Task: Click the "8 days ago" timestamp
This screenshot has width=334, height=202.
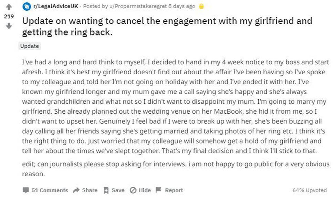Action: pyautogui.click(x=182, y=6)
